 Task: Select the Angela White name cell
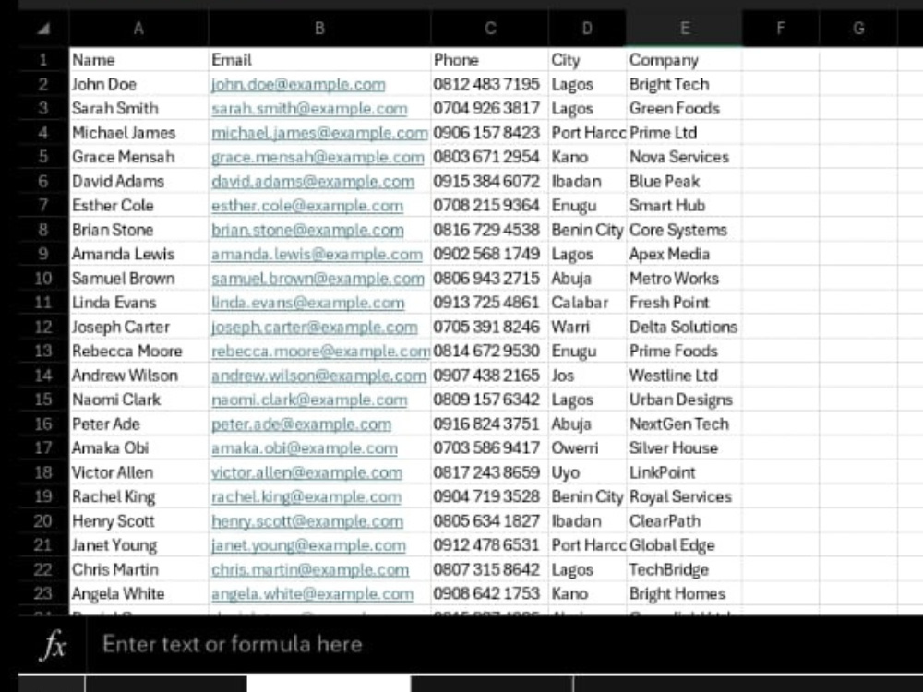coord(138,593)
